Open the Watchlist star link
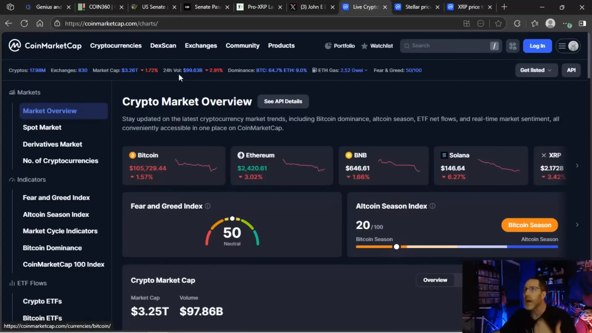The width and height of the screenshot is (592, 333). point(377,46)
